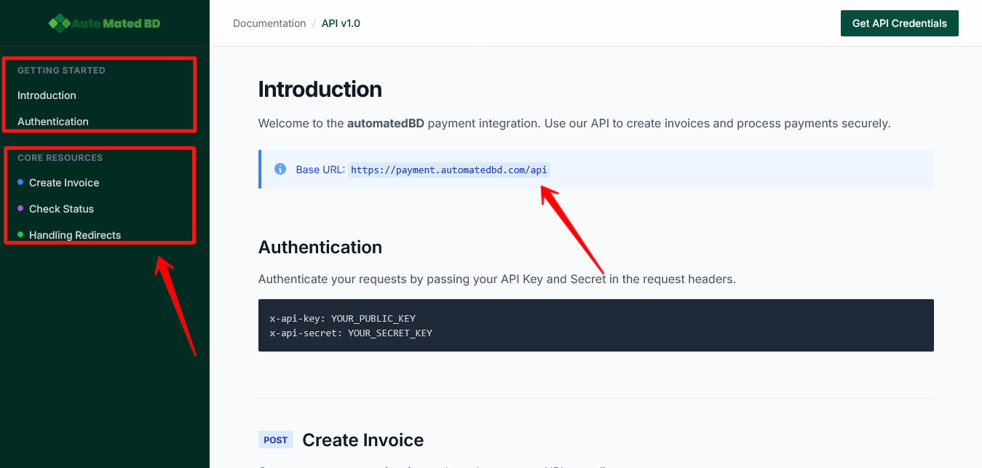
Task: Select the API v1.0 breadcrumb item
Action: click(x=341, y=23)
